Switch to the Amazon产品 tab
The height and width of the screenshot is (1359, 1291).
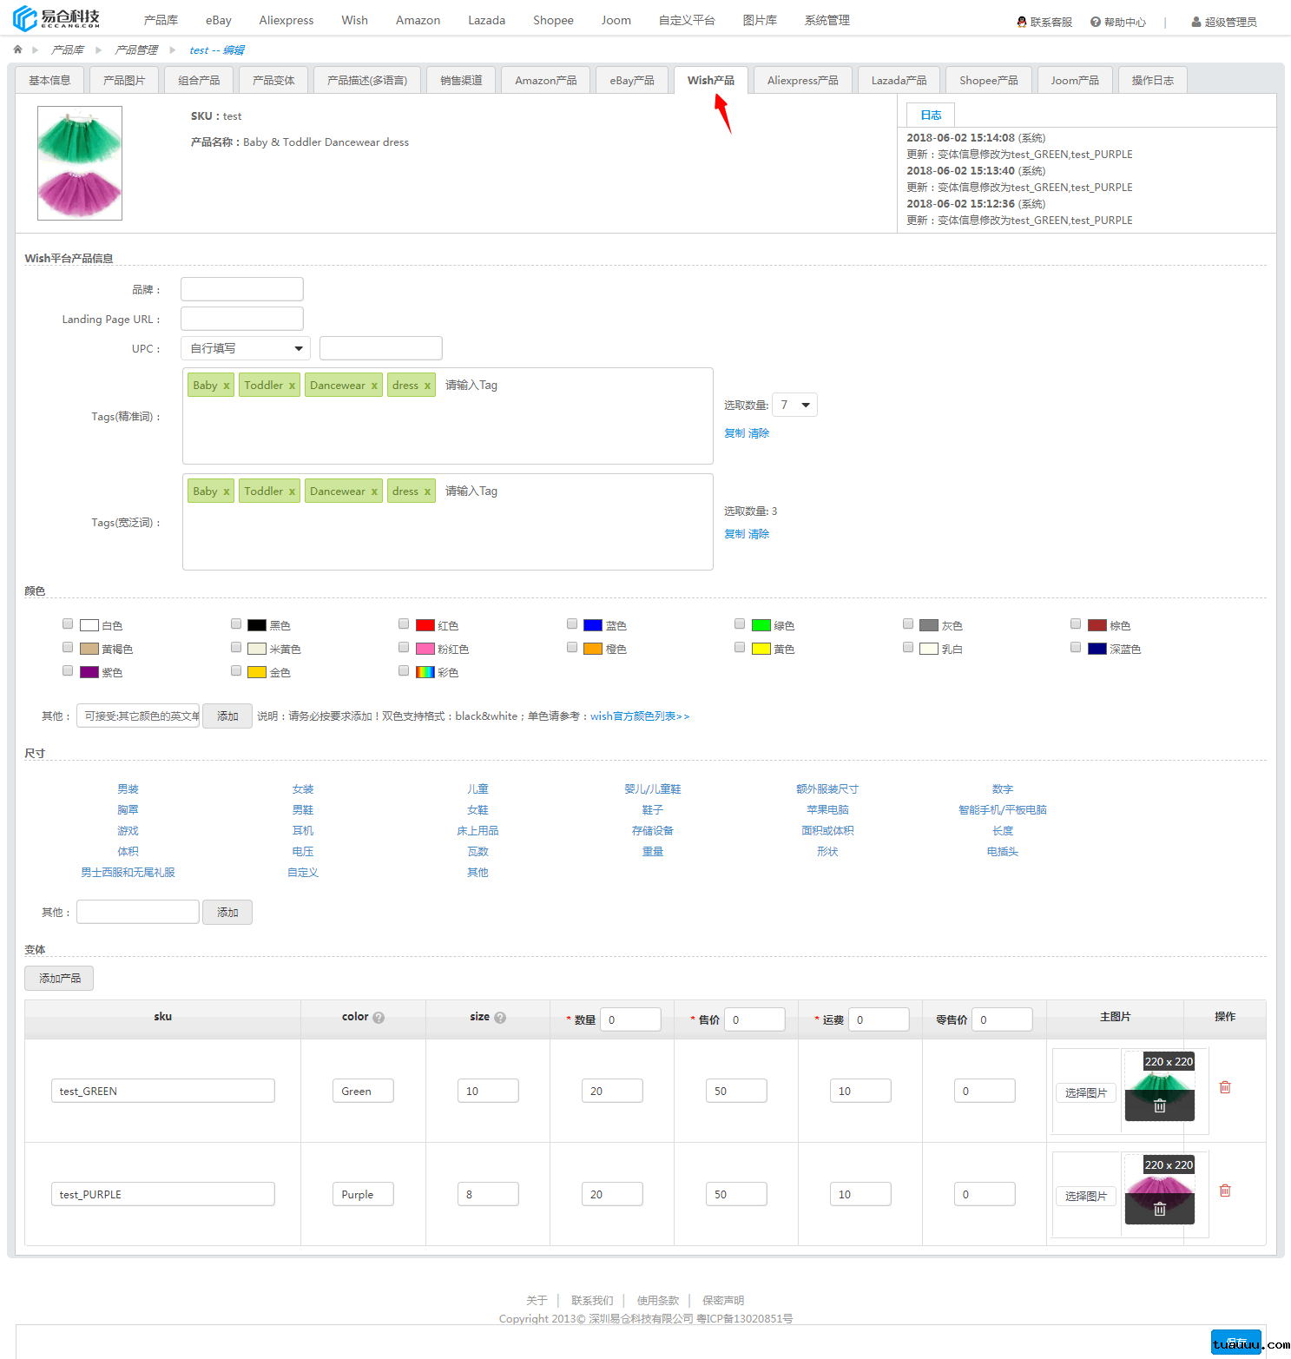point(545,80)
